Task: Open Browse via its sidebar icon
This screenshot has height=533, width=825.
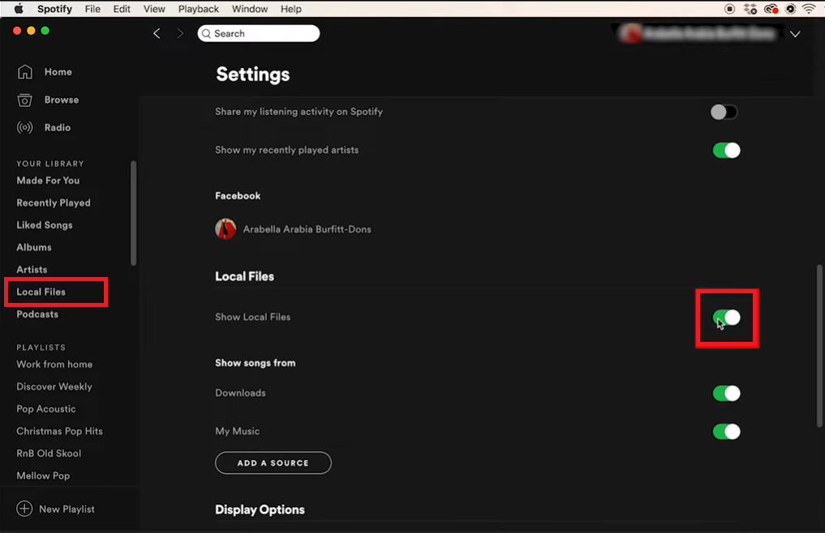Action: click(24, 100)
